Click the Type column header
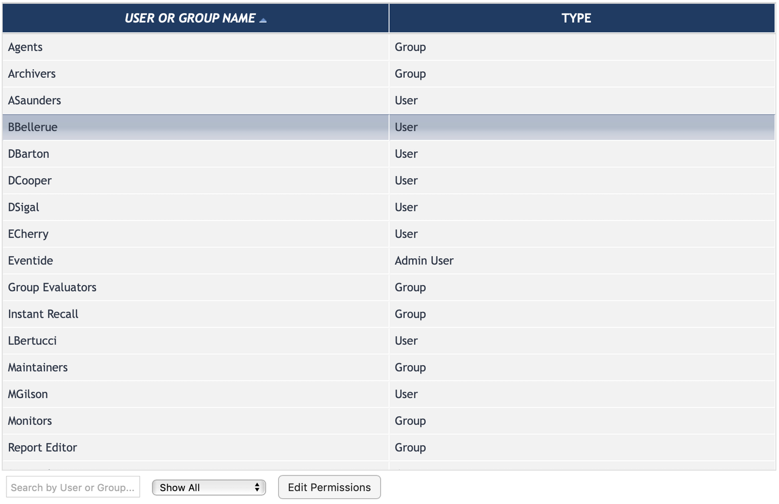Screen dimensions: 779x504 point(576,18)
